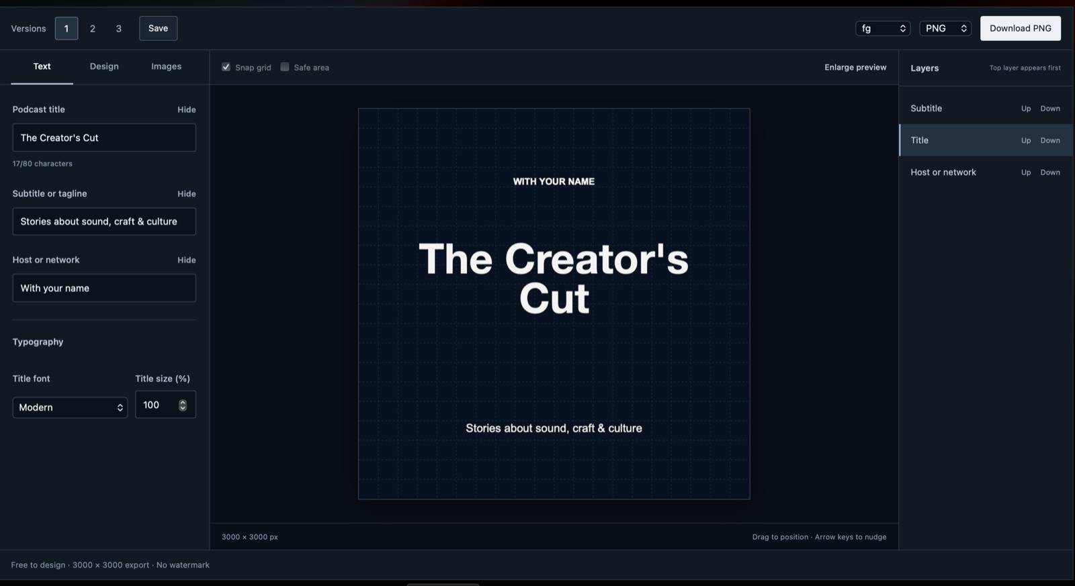Open the Images tab
Image resolution: width=1075 pixels, height=586 pixels.
click(x=166, y=66)
